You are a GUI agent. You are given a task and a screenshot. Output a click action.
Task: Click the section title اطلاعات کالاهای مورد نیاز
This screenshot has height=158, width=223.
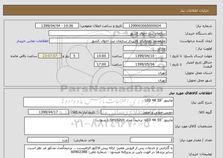click(190, 93)
